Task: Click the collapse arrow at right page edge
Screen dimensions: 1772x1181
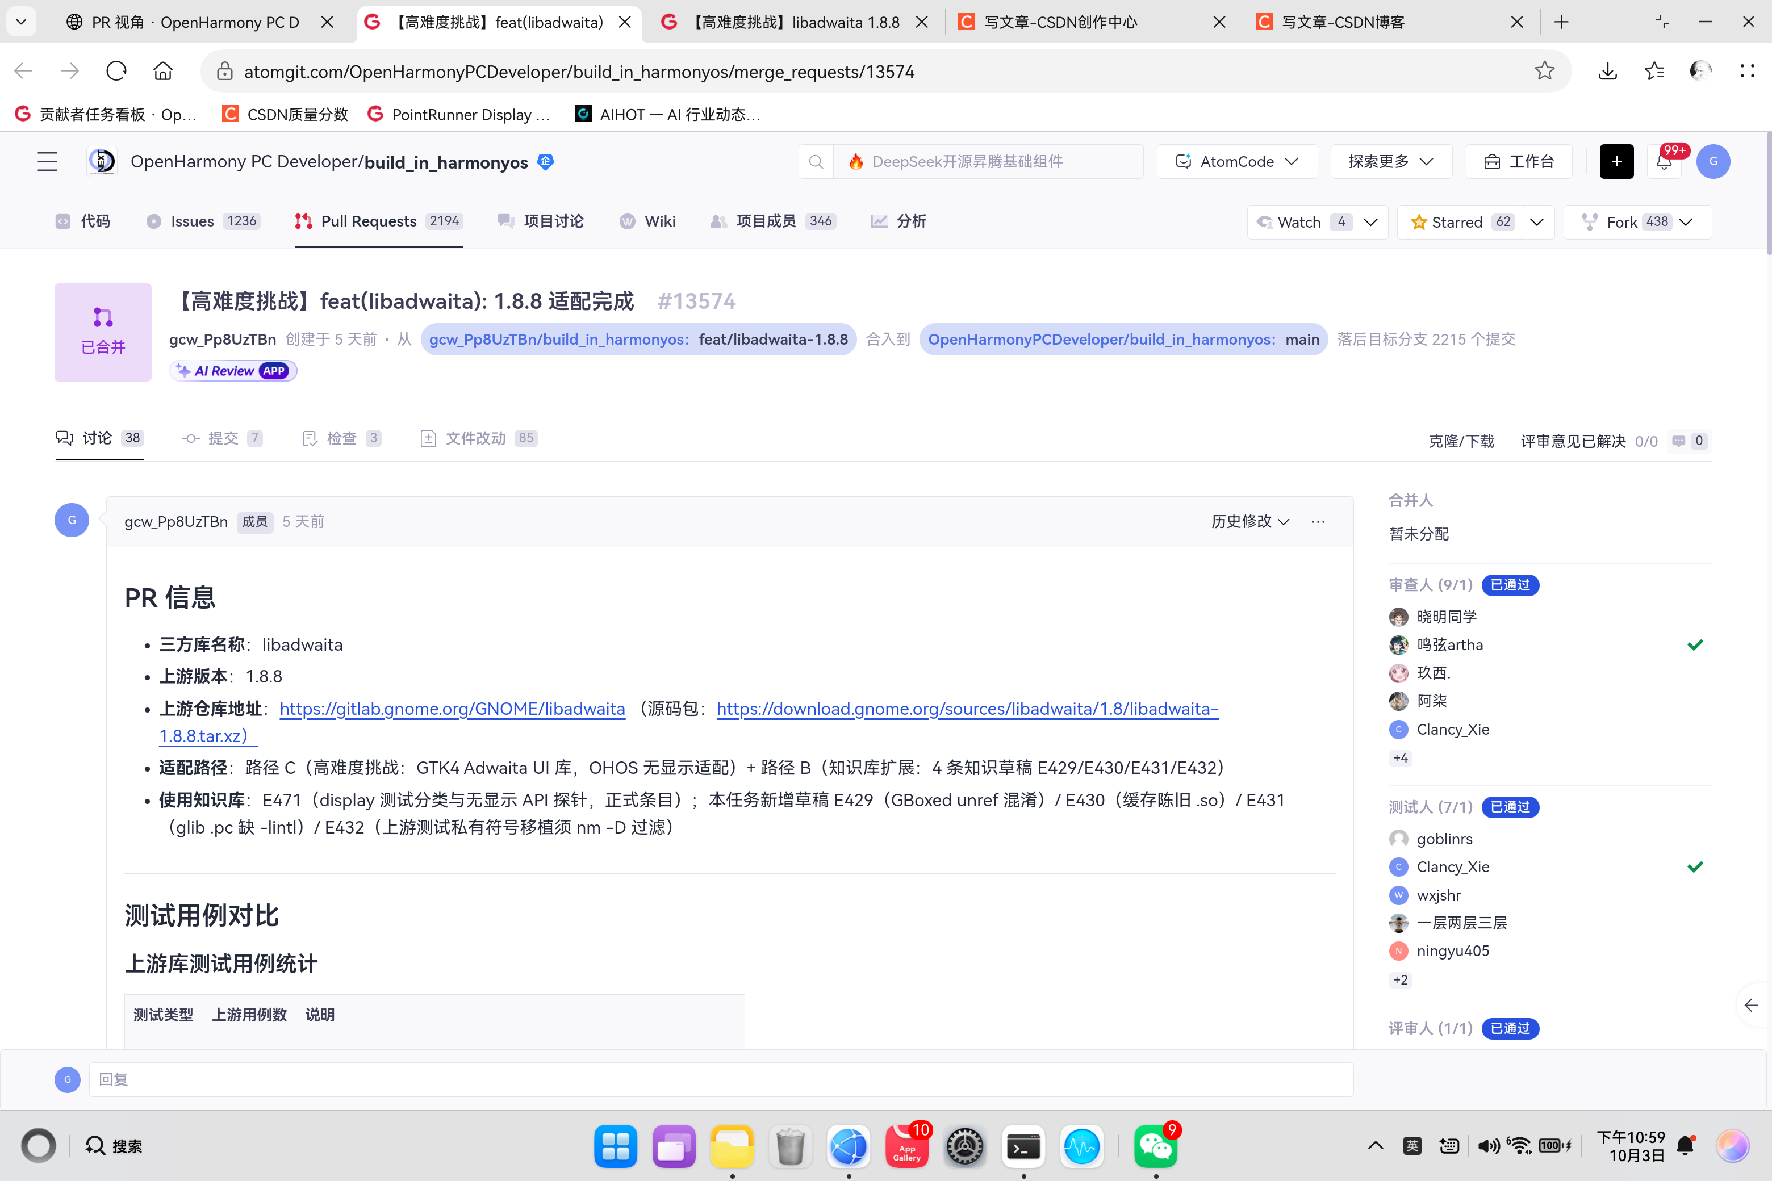Action: pos(1752,1006)
